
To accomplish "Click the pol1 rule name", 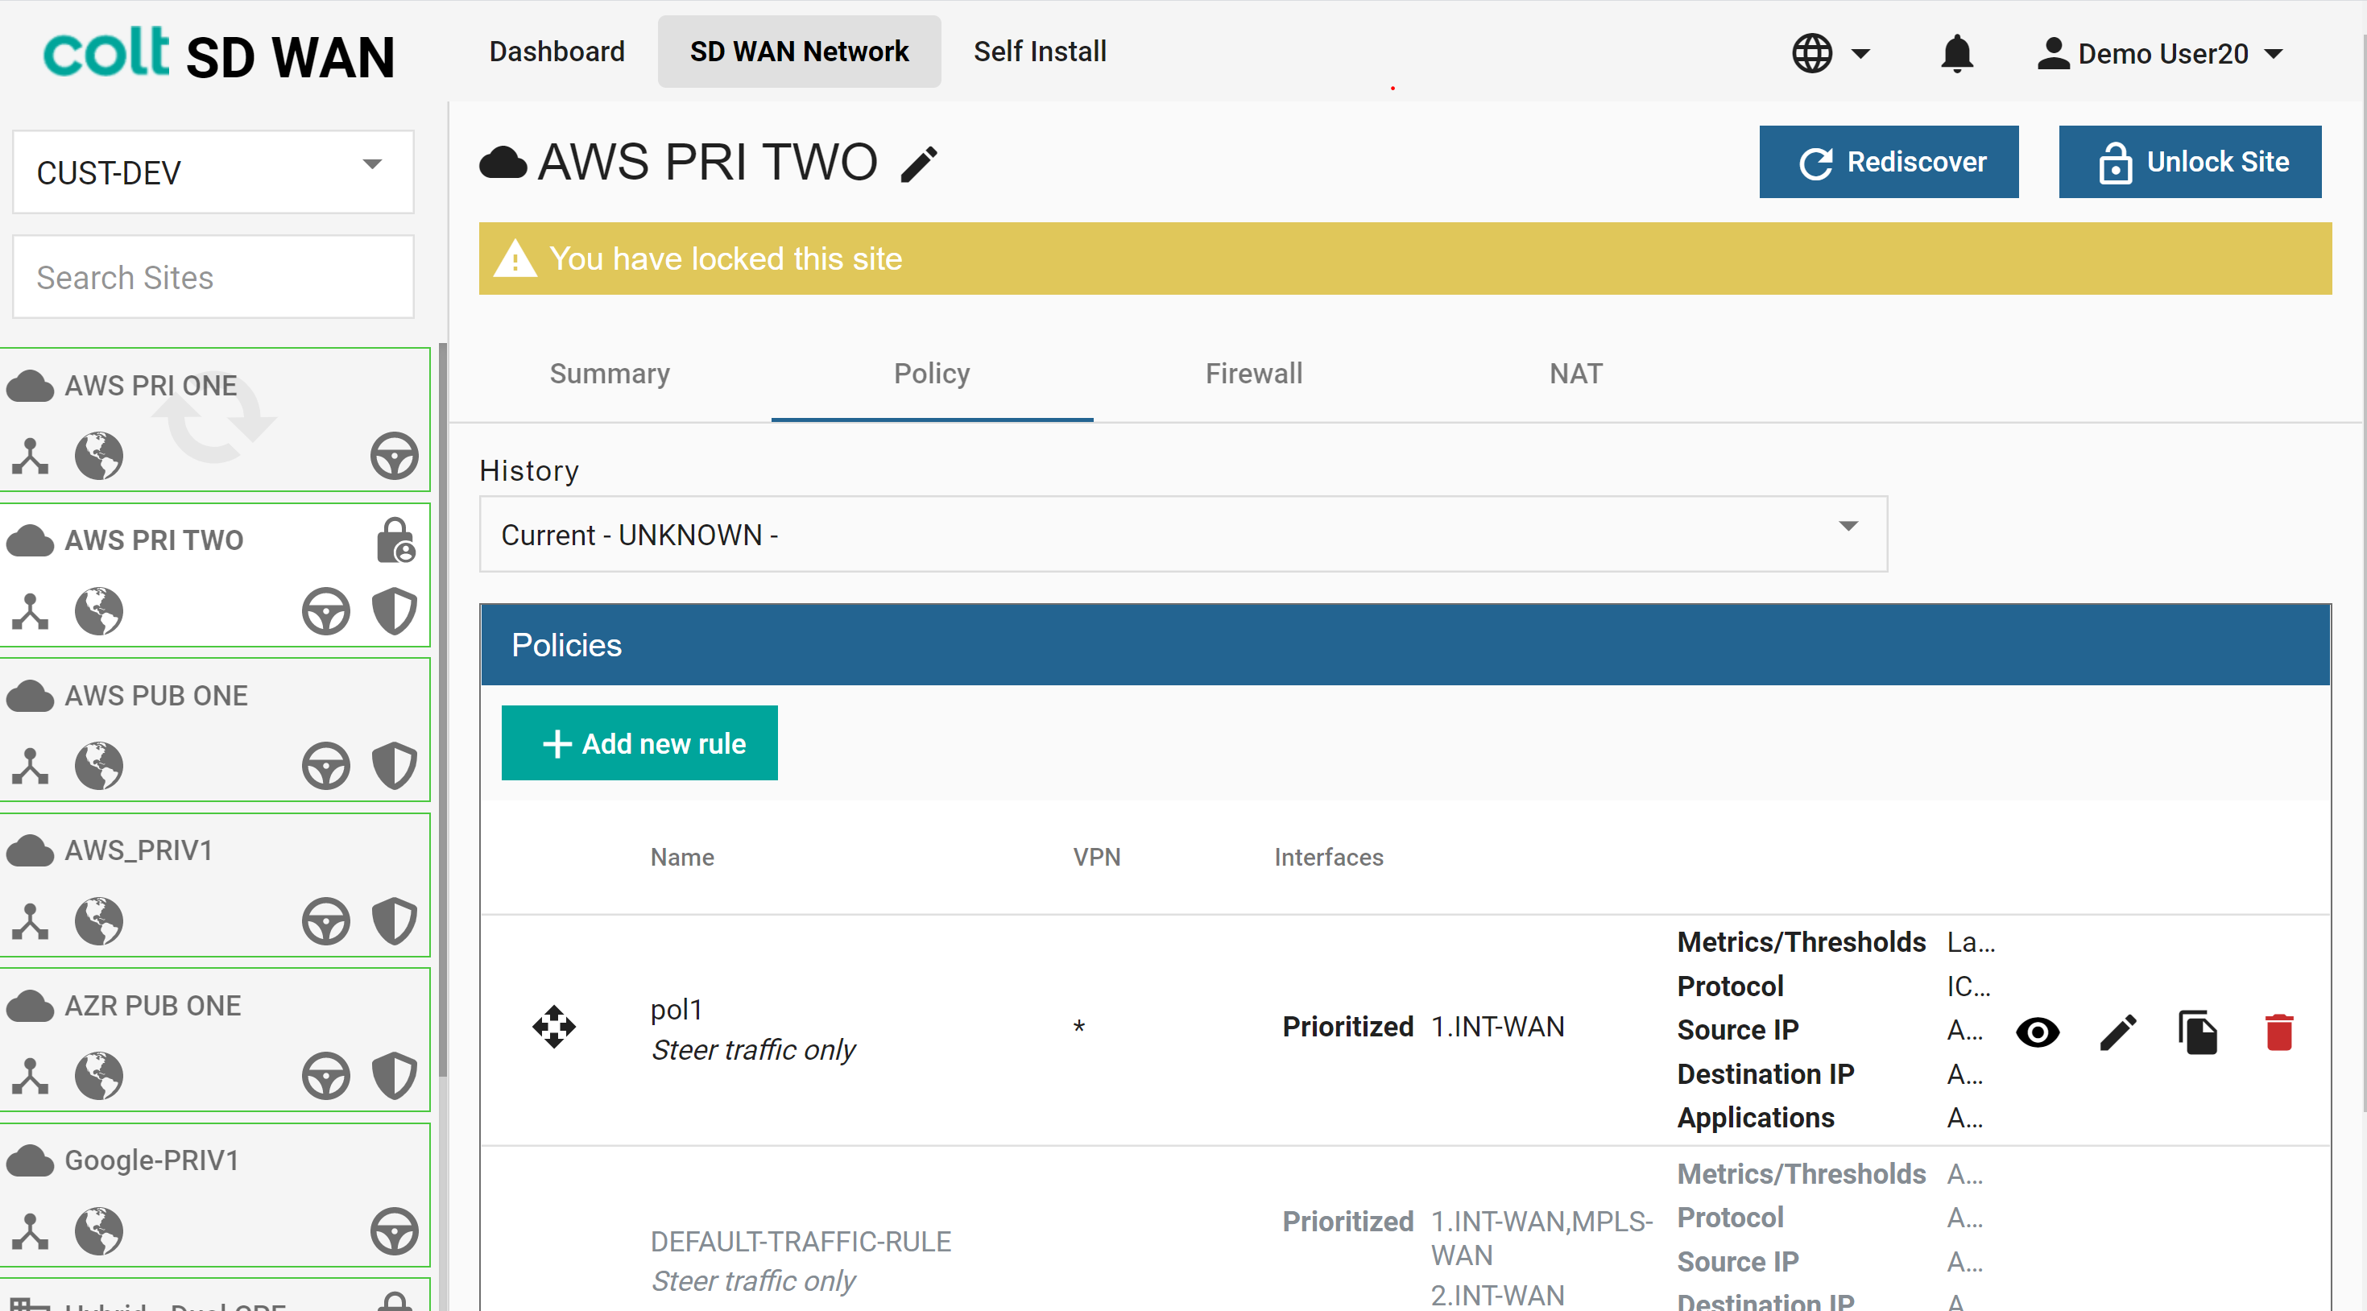I will point(677,1010).
